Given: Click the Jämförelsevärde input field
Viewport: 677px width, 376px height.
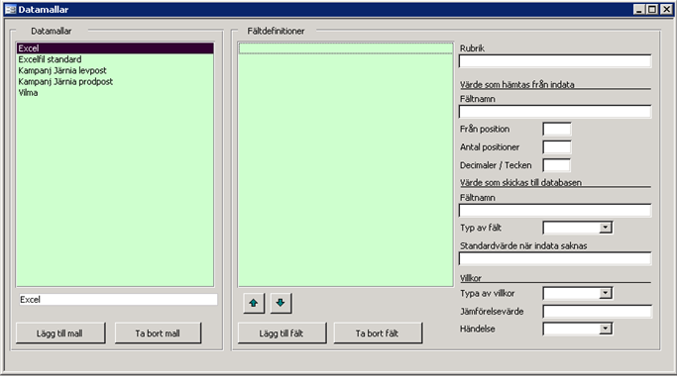Looking at the screenshot, I should coord(597,312).
